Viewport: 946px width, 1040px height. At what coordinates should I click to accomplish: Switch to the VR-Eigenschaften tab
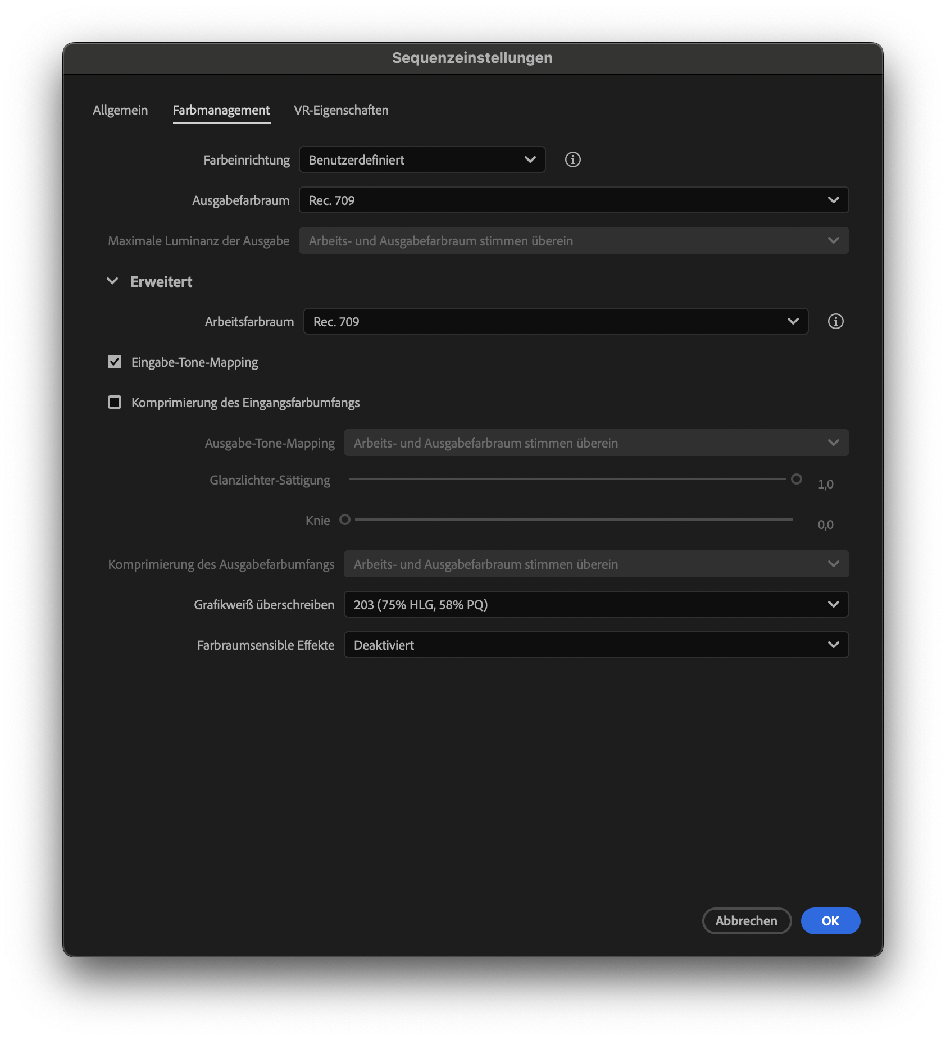coord(340,110)
